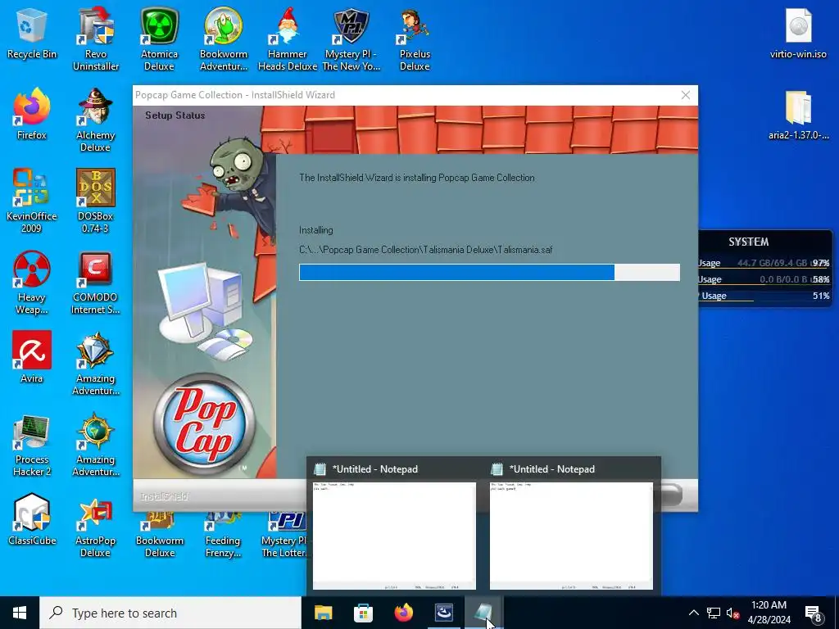
Task: Open Microsoft Store from the taskbar
Action: pos(363,613)
